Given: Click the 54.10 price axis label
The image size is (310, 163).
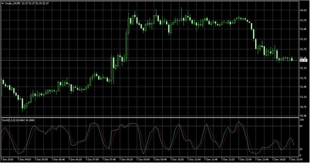Looking at the screenshot, I should click(x=303, y=10).
